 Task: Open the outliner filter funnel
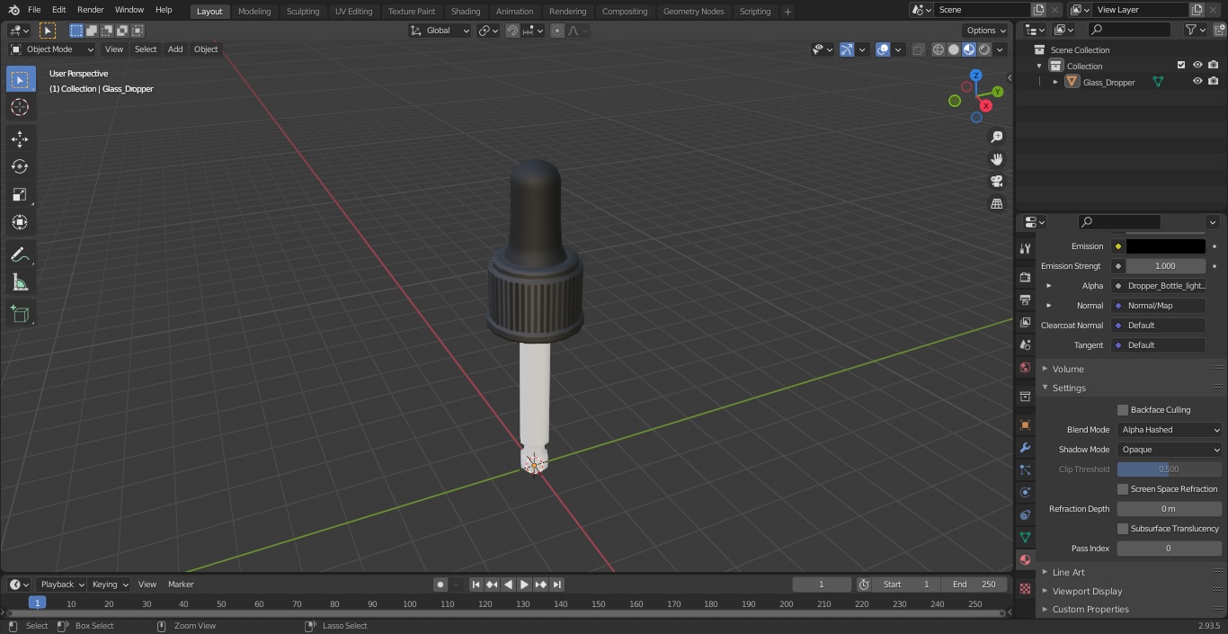pyautogui.click(x=1191, y=30)
